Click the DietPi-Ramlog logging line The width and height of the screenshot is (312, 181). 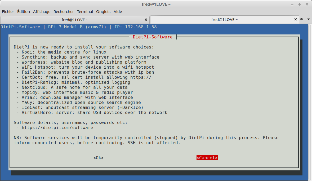(73, 82)
